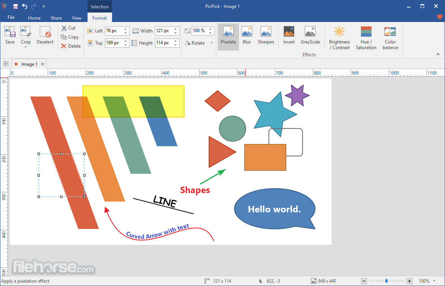Apply the Sharpen effect

(266, 36)
